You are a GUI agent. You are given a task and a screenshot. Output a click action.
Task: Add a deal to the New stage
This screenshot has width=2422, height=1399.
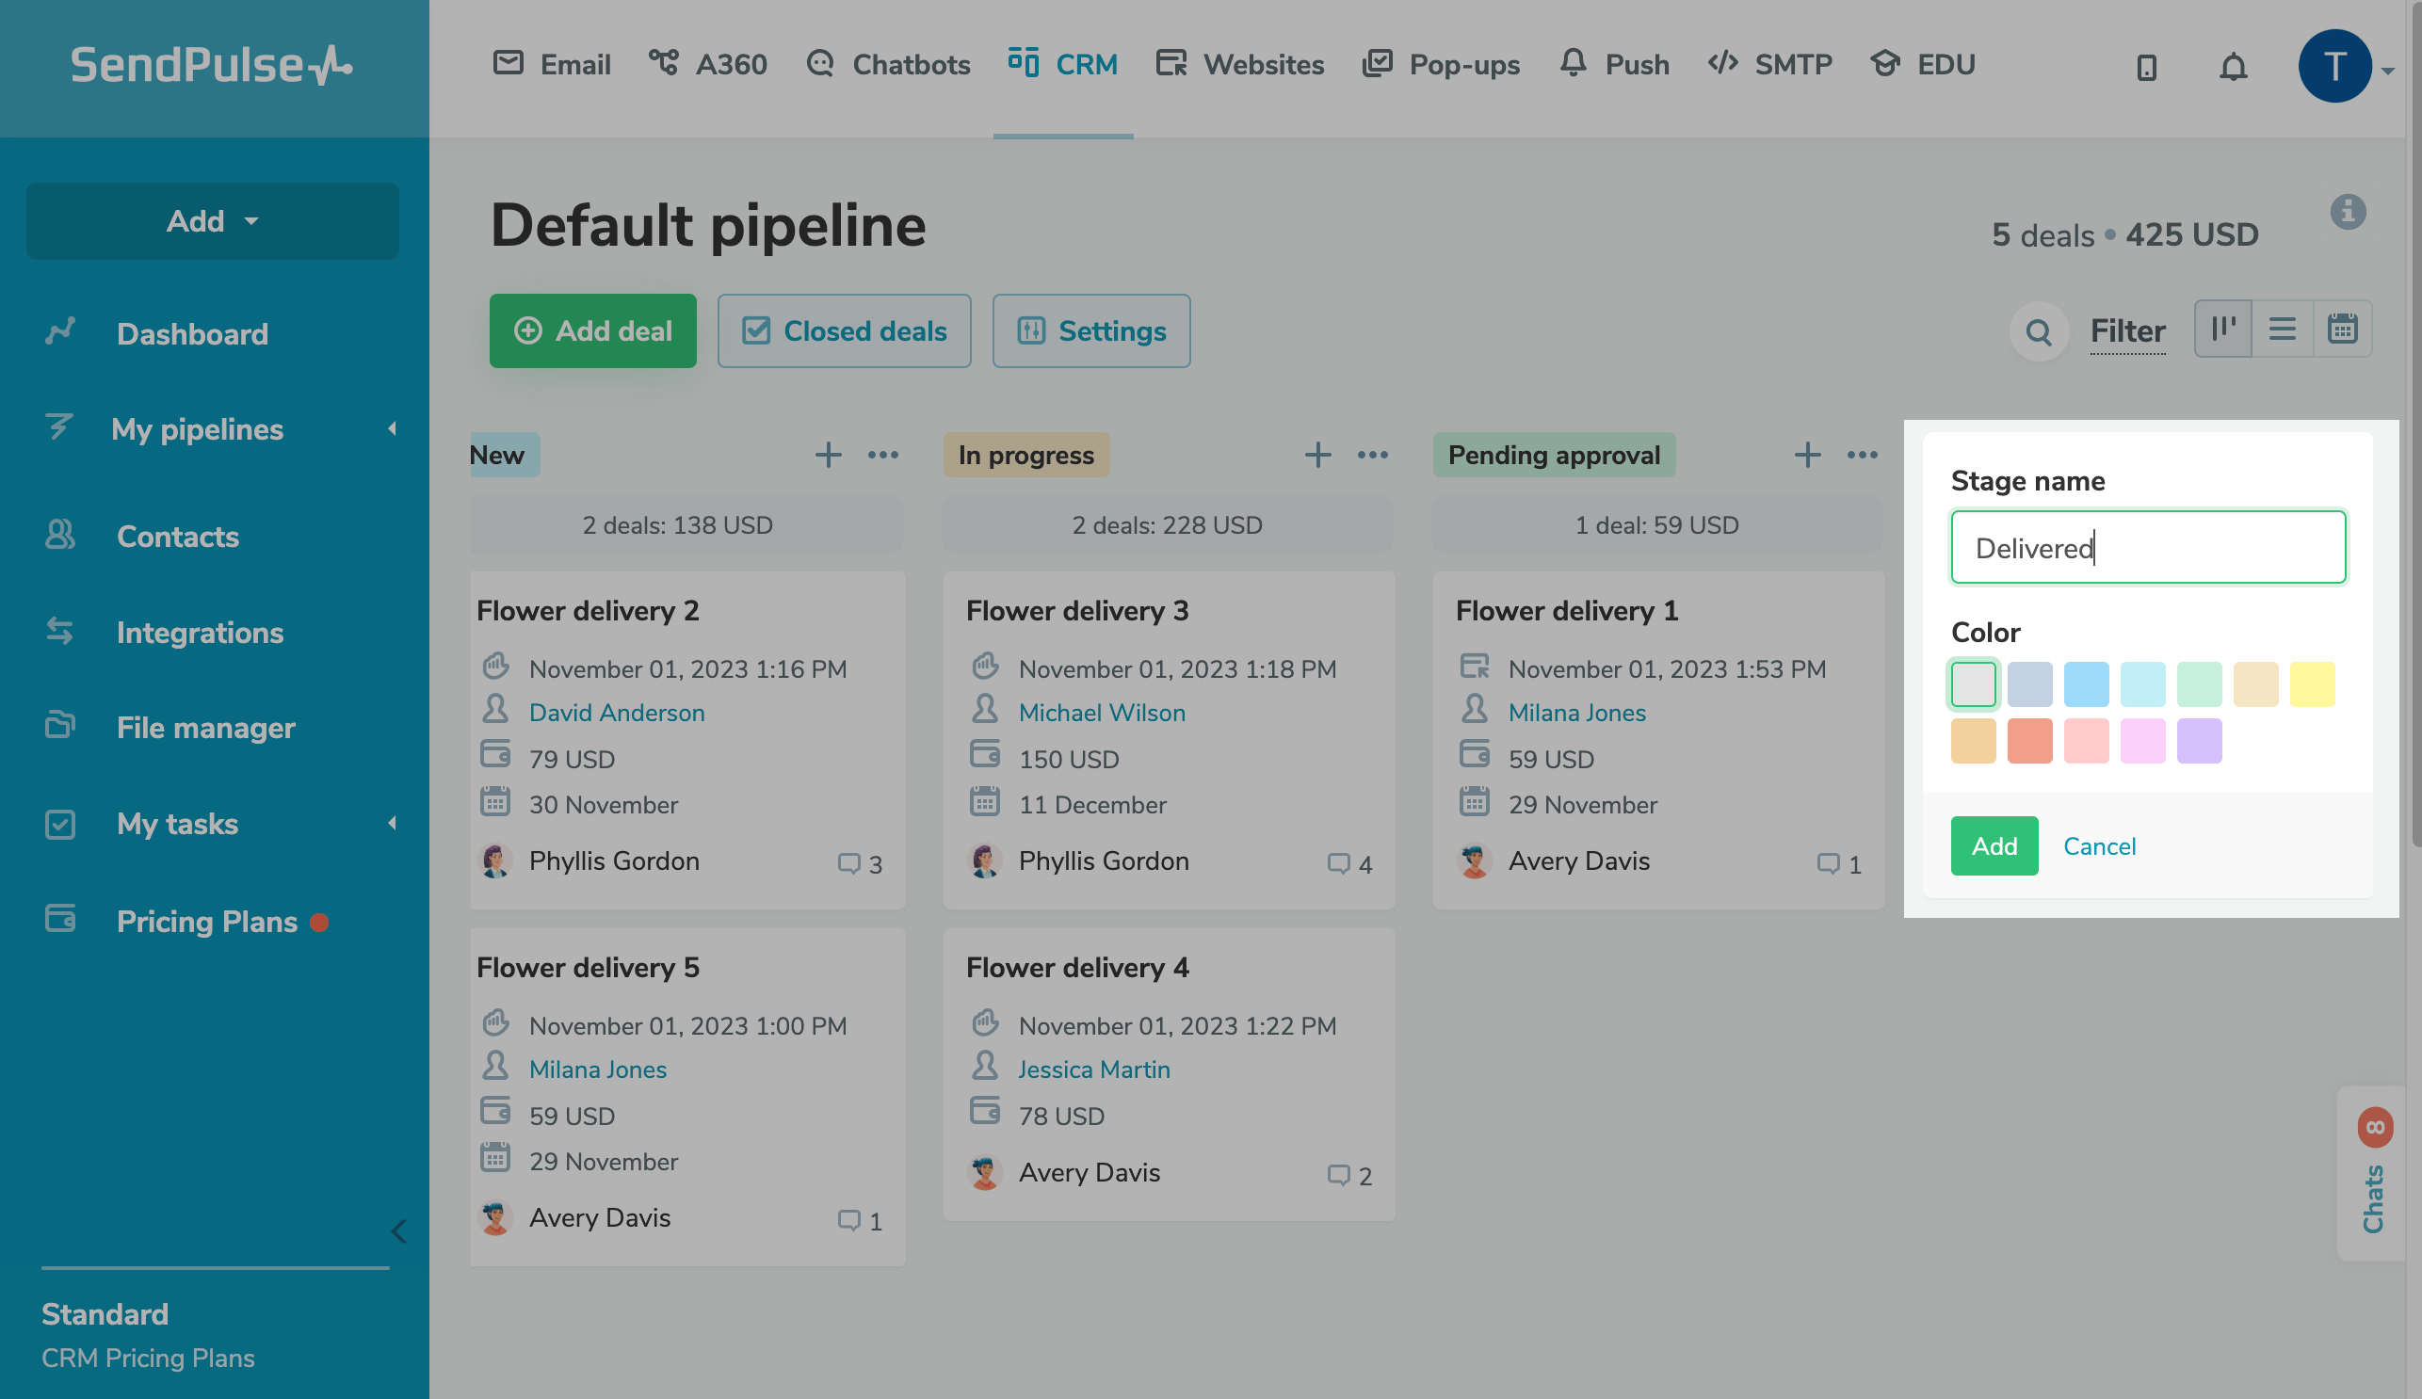pyautogui.click(x=828, y=455)
